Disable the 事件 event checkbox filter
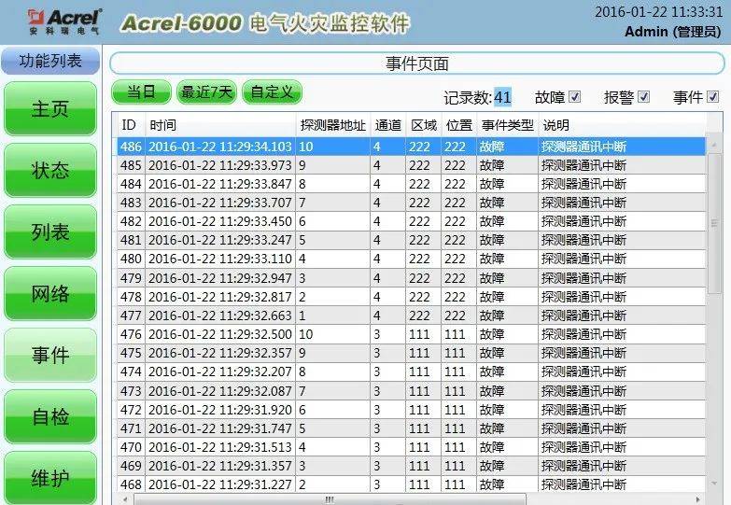The height and width of the screenshot is (505, 731). 713,96
